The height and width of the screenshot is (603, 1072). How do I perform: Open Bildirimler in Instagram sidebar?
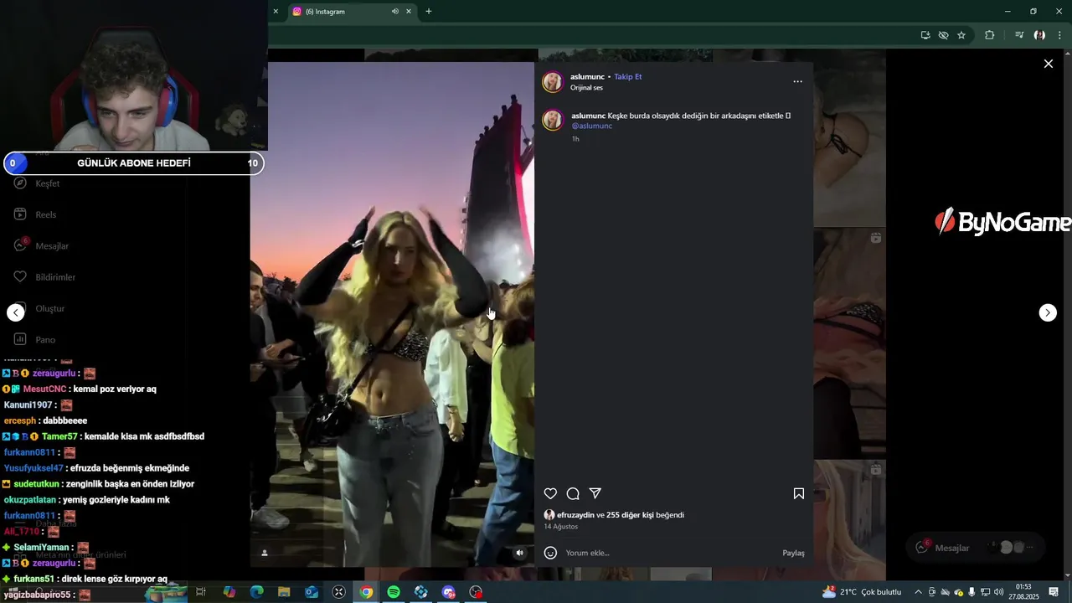(44, 277)
